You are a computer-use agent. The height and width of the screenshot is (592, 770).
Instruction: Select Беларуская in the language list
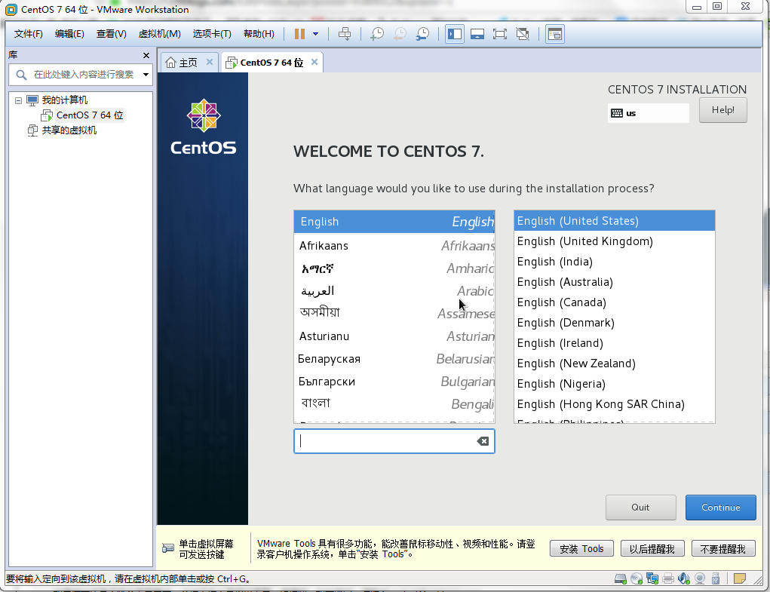tap(394, 359)
